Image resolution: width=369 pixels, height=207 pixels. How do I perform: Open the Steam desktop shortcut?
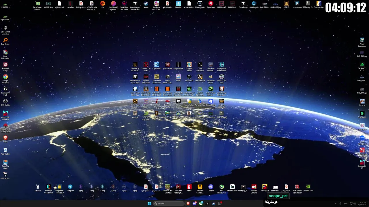click(x=146, y=5)
